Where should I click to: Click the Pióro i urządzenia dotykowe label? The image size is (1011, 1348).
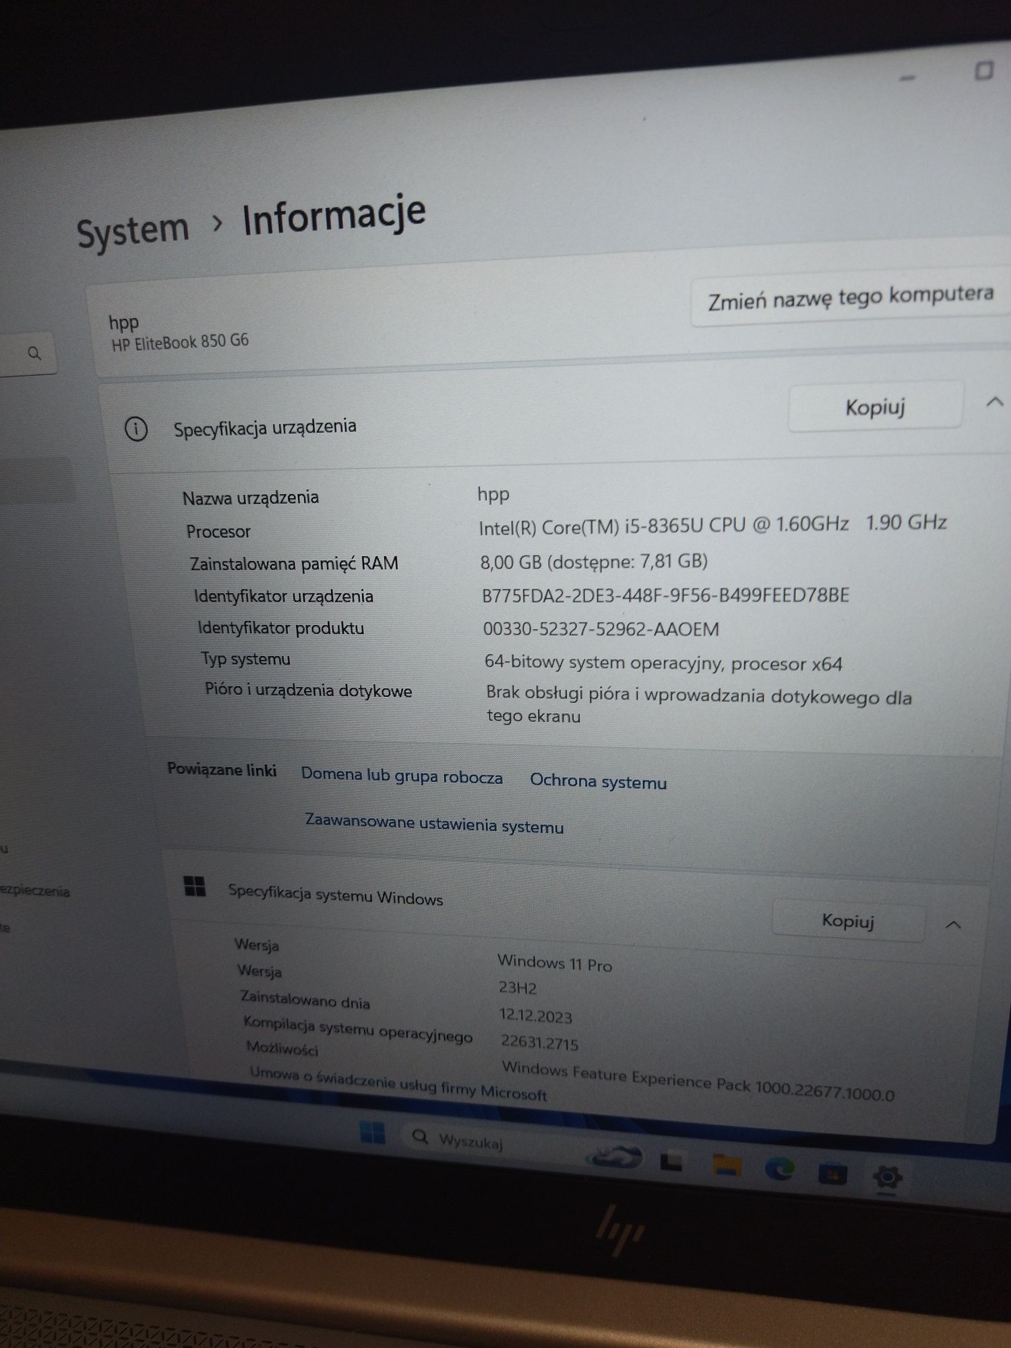pos(308,690)
